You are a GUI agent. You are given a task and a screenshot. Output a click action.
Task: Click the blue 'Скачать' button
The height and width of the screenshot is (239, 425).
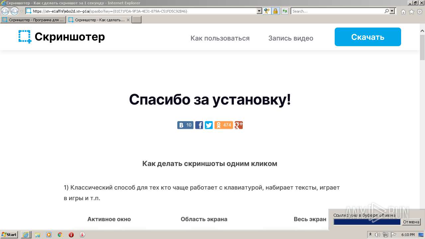[368, 37]
